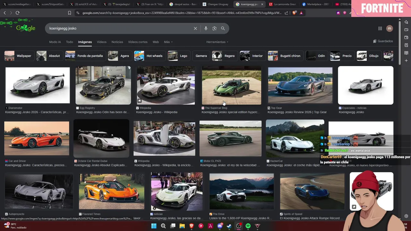
Task: Reload the page with the refresh icon
Action: (x=17, y=13)
